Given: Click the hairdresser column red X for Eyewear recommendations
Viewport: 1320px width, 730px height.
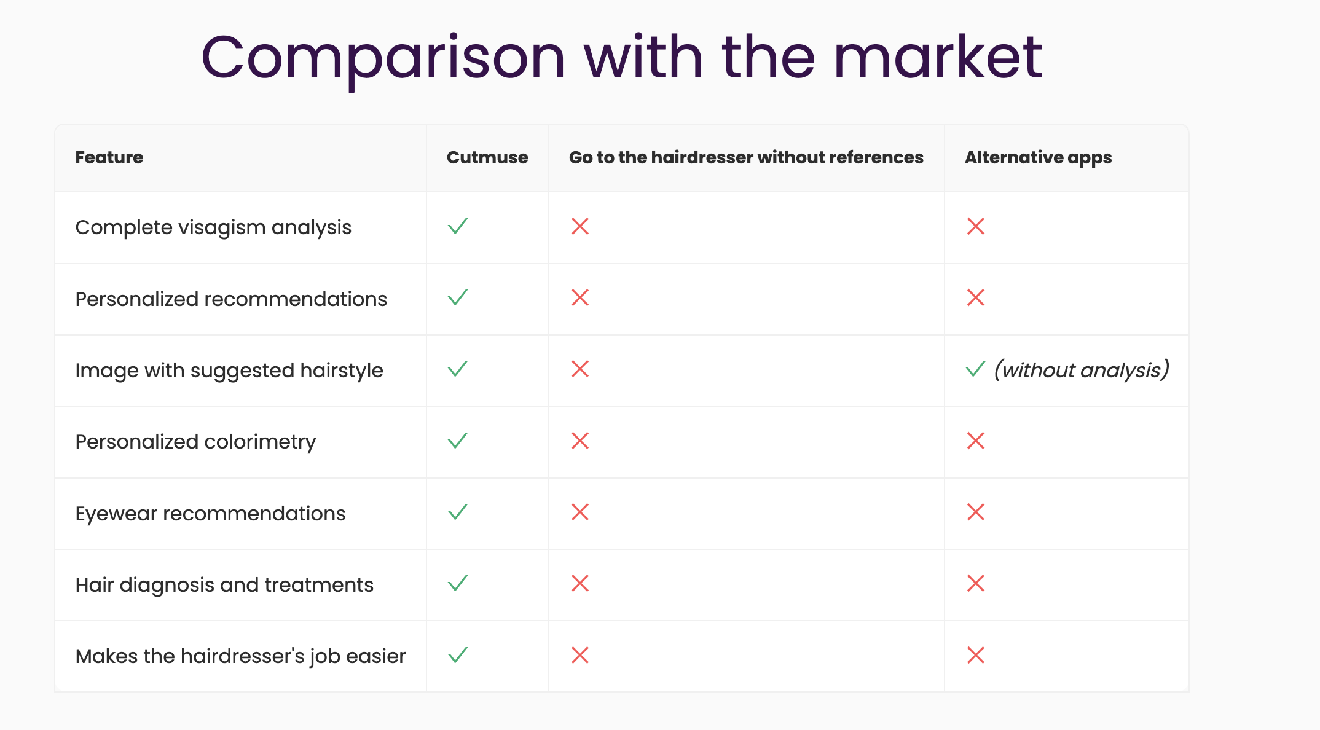Looking at the screenshot, I should 580,512.
